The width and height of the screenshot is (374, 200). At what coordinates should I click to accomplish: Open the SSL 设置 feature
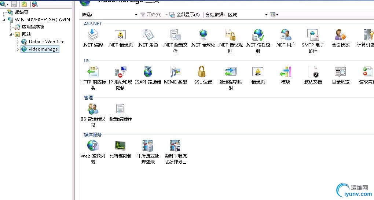coord(203,75)
